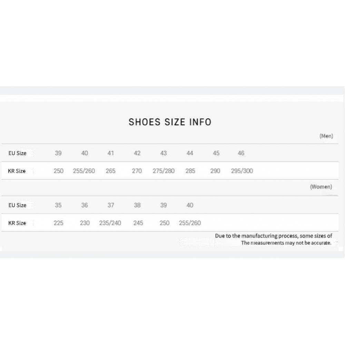Click EU size 43 cell
The width and height of the screenshot is (345, 345).
pos(164,153)
